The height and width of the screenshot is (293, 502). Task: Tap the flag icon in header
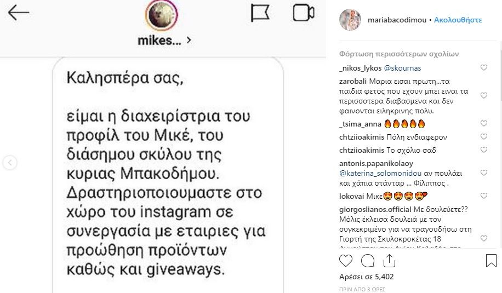point(260,13)
